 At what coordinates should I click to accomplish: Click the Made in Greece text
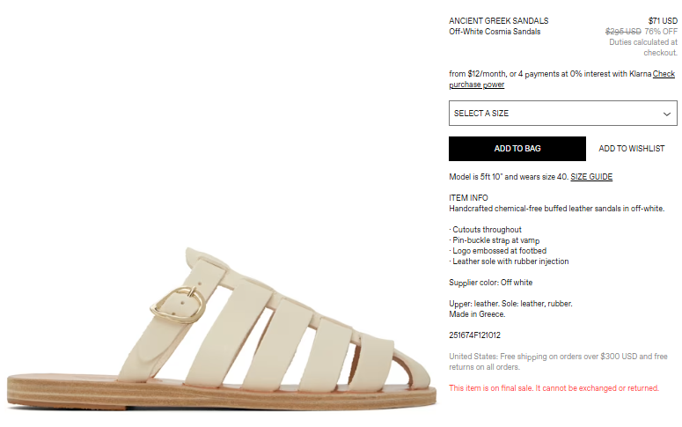(x=477, y=313)
